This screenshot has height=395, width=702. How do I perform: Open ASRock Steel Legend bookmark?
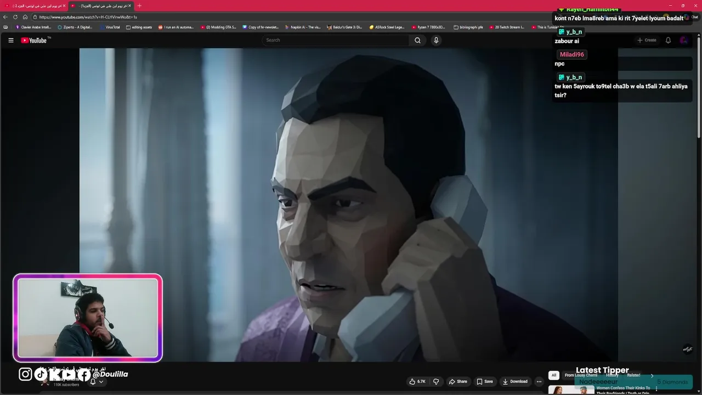387,27
